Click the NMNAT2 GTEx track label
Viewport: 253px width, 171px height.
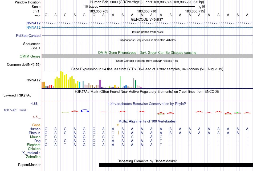pos(33,80)
